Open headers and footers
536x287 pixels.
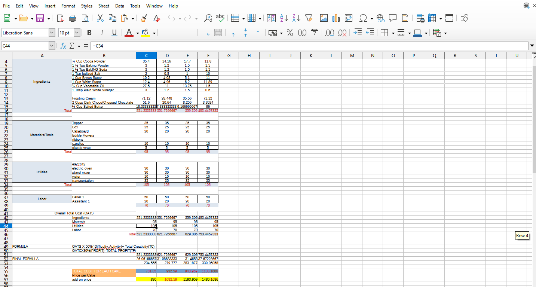(404, 18)
